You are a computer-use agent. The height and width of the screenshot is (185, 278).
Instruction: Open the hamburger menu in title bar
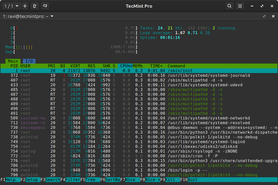pos(240,6)
